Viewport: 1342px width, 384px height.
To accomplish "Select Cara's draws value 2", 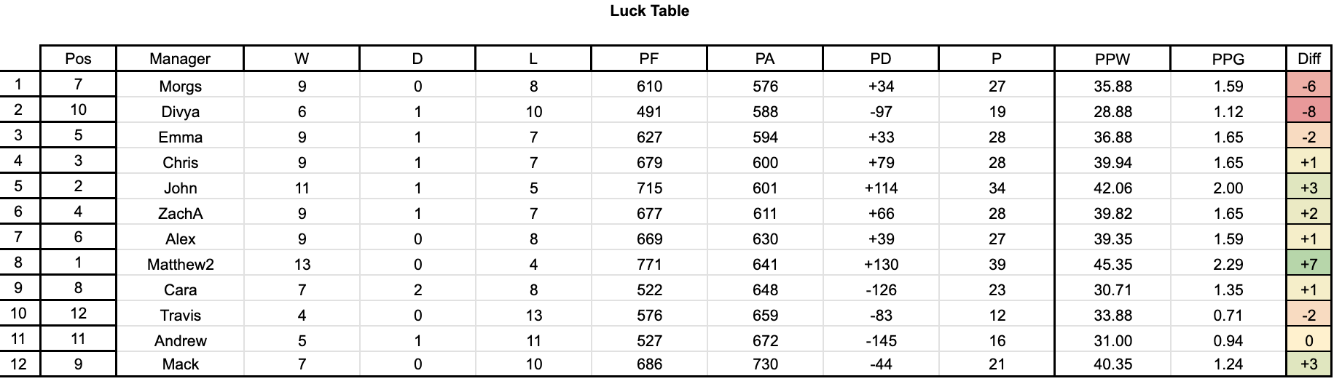I will pos(417,290).
